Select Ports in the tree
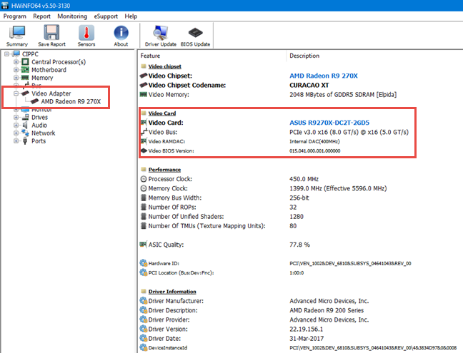 [39, 141]
